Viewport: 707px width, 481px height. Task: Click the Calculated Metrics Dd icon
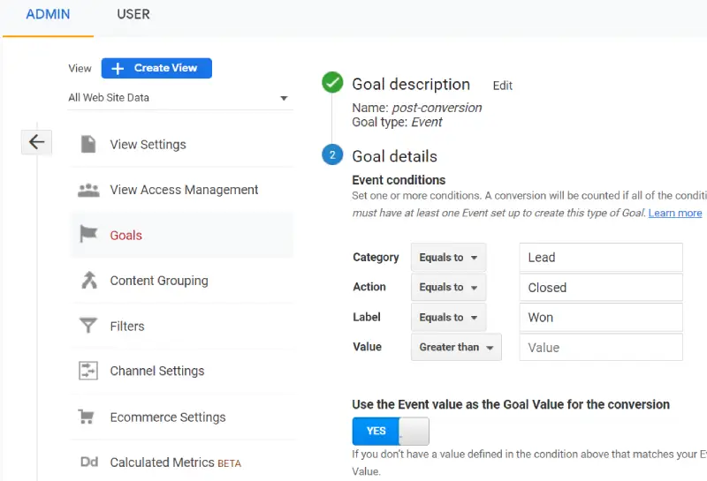[x=89, y=462]
